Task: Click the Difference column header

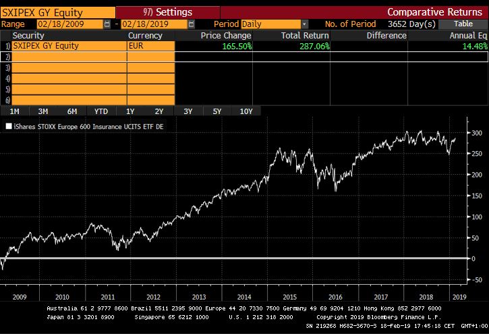Action: click(x=386, y=36)
